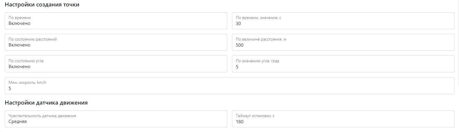Expand 'Чувствительность датчика движения' selector
This screenshot has height=132, width=459.
116,119
